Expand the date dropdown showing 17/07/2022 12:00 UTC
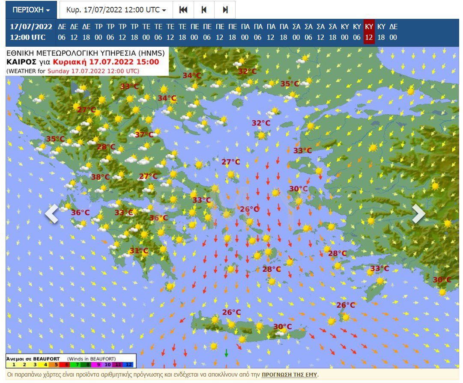Screen dimensions: 463x383 pyautogui.click(x=116, y=10)
